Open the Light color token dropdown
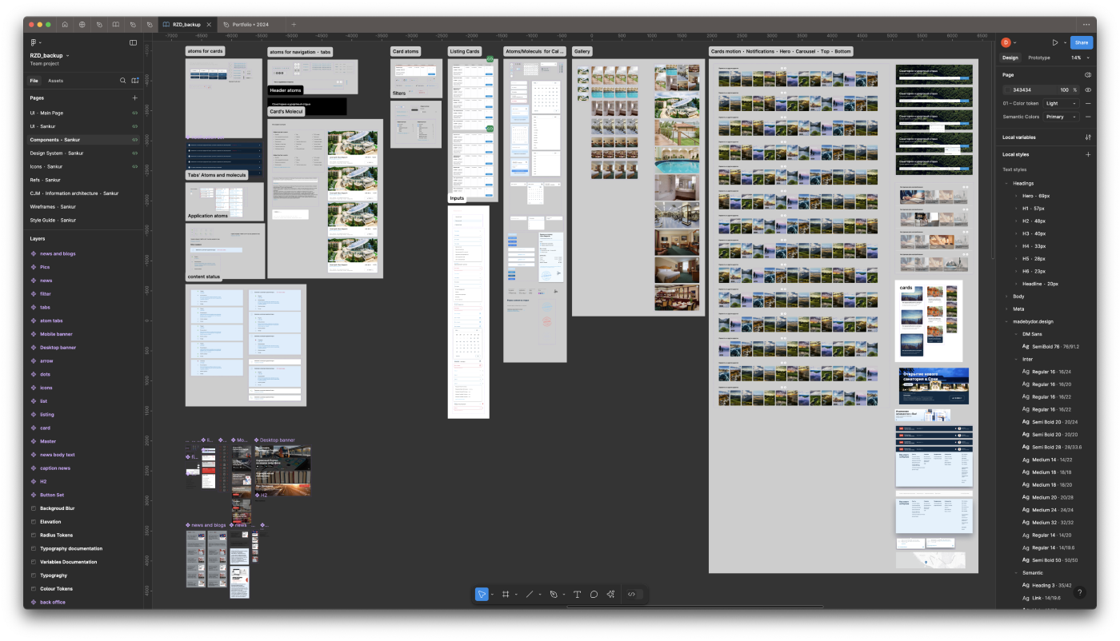This screenshot has width=1120, height=641. click(1062, 103)
